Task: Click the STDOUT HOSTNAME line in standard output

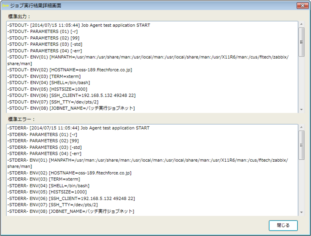Action: (x=70, y=70)
